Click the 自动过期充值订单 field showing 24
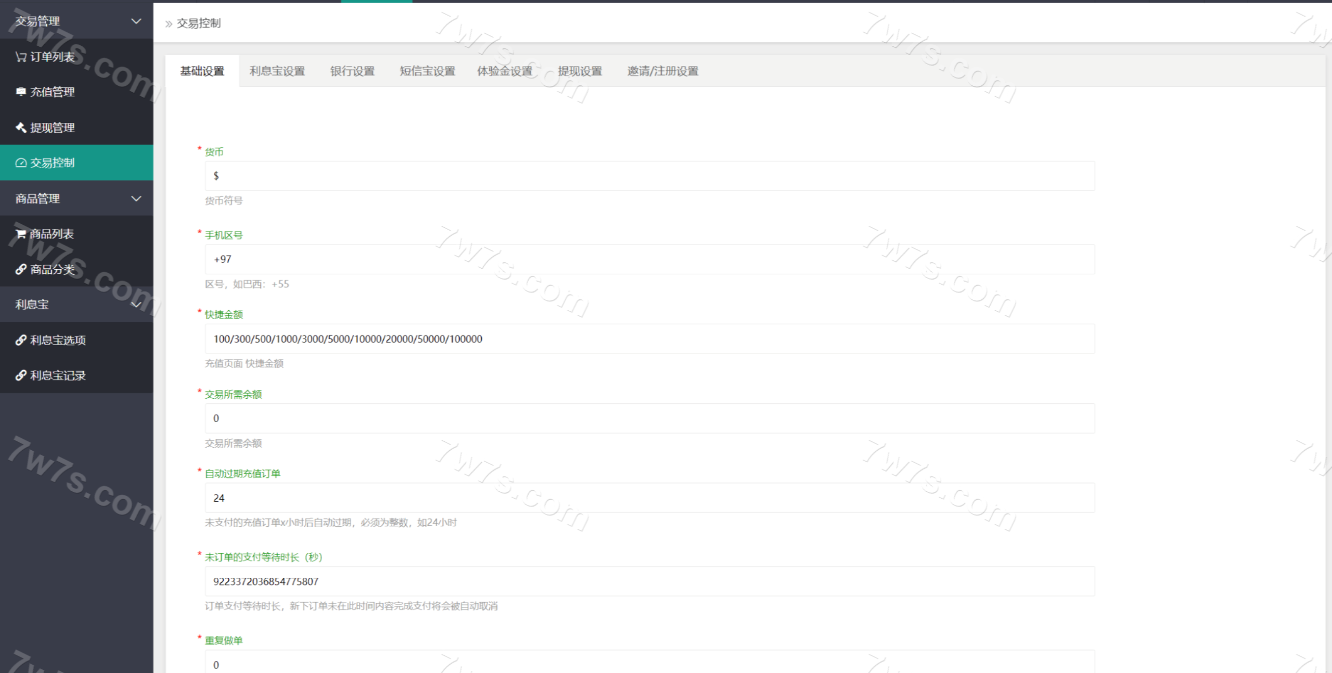The image size is (1332, 673). (649, 498)
